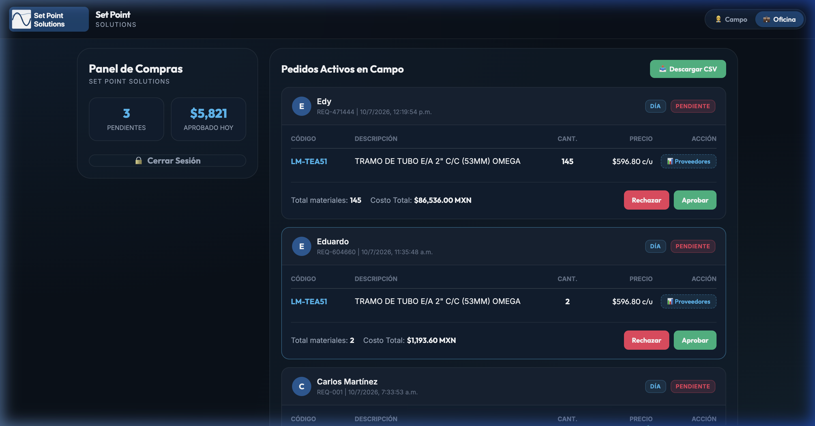Click CÓDIGO column header in Edy's table
This screenshot has height=426, width=815.
303,139
